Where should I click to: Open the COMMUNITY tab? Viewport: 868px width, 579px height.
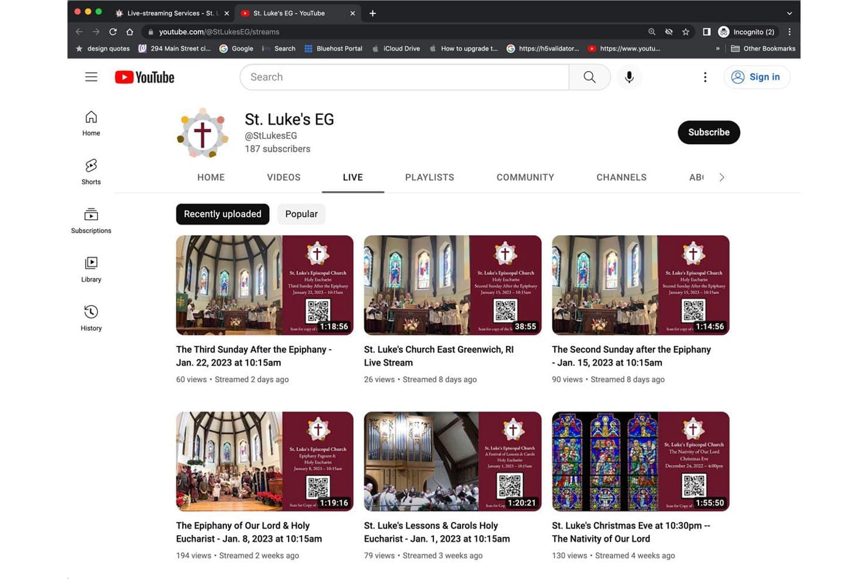click(525, 177)
